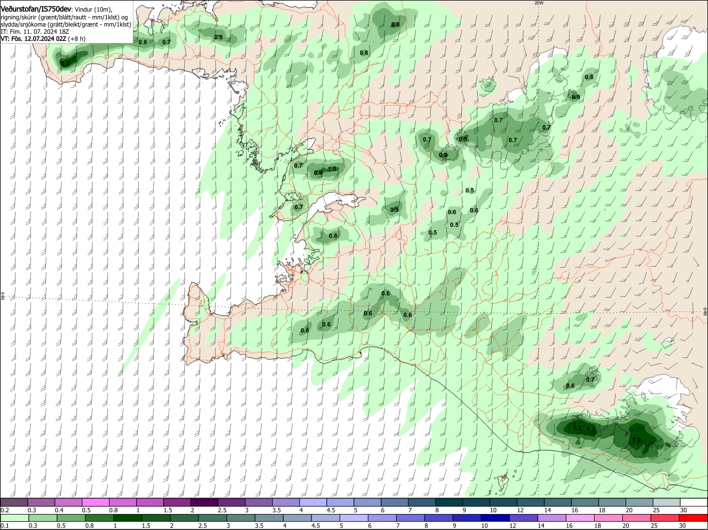Pick the dark teal swatch above the upper legend's 8 label
Screen dimensions: 708x530
449,502
